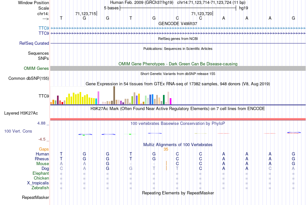Click the 71,123,720 position marker
Image resolution: width=306 pixels, height=205 pixels.
(x=202, y=14)
